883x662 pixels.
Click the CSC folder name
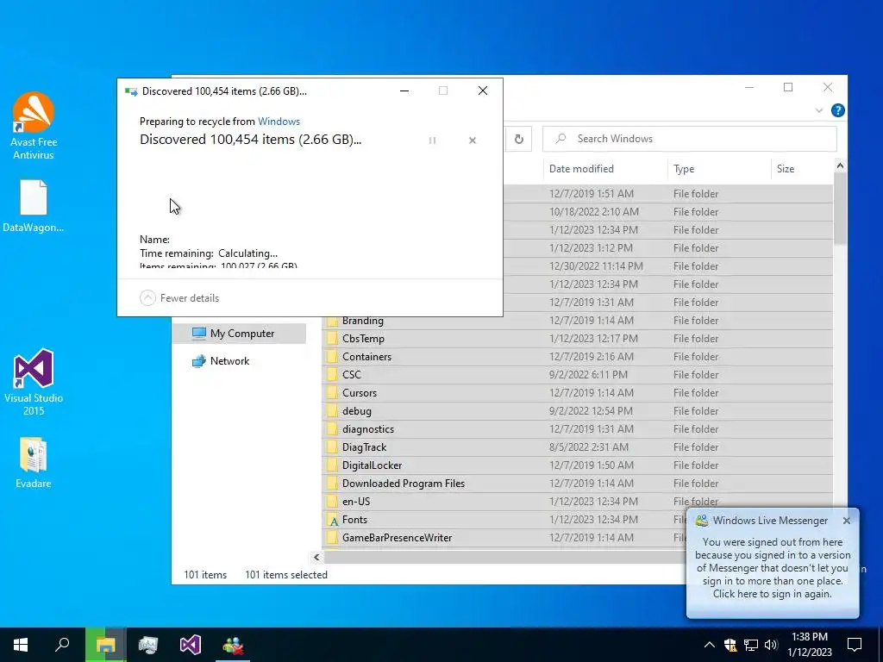[x=352, y=374]
